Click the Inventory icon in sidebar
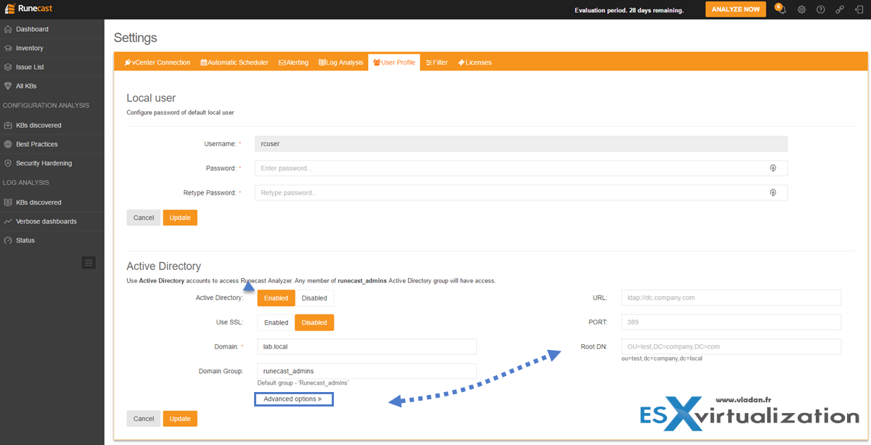This screenshot has height=445, width=871. click(8, 48)
